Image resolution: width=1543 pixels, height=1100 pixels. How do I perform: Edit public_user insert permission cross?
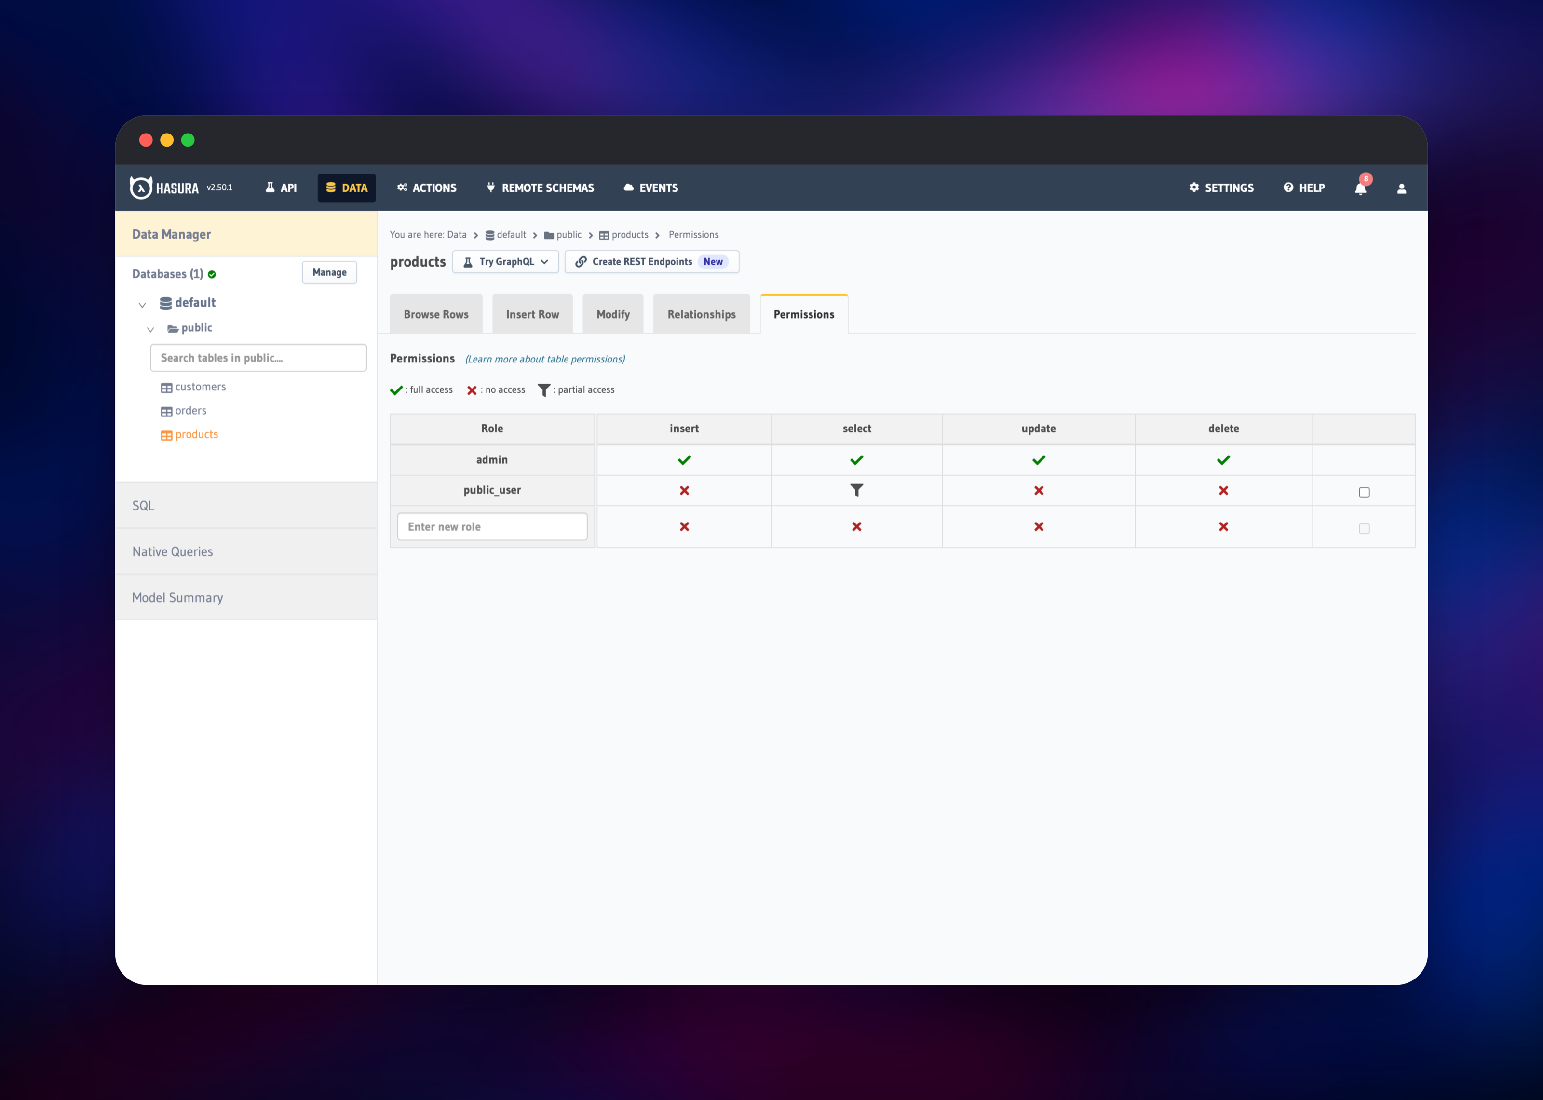coord(684,490)
